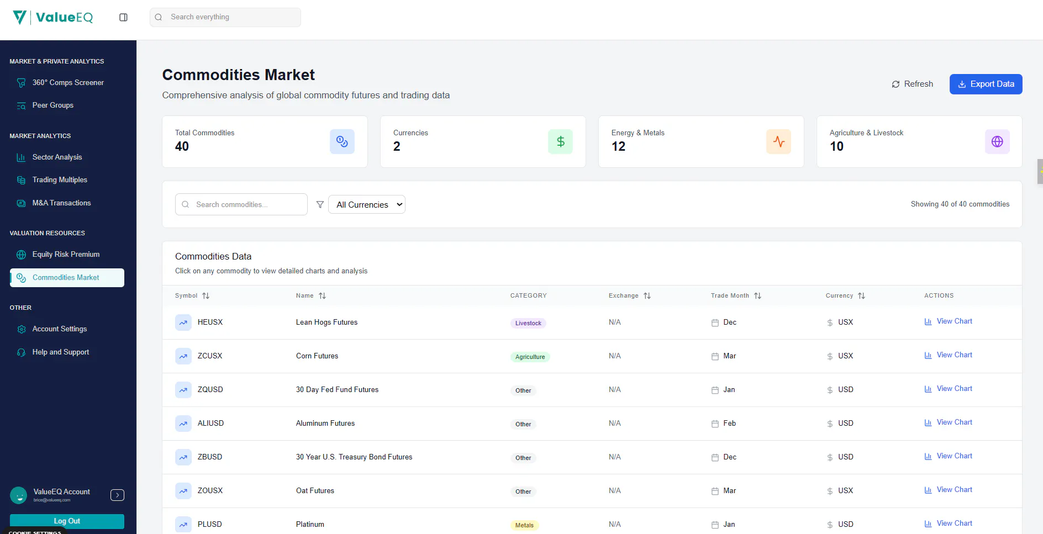The image size is (1043, 534).
Task: Click the page vertical scrollbar handle
Action: tap(1040, 171)
